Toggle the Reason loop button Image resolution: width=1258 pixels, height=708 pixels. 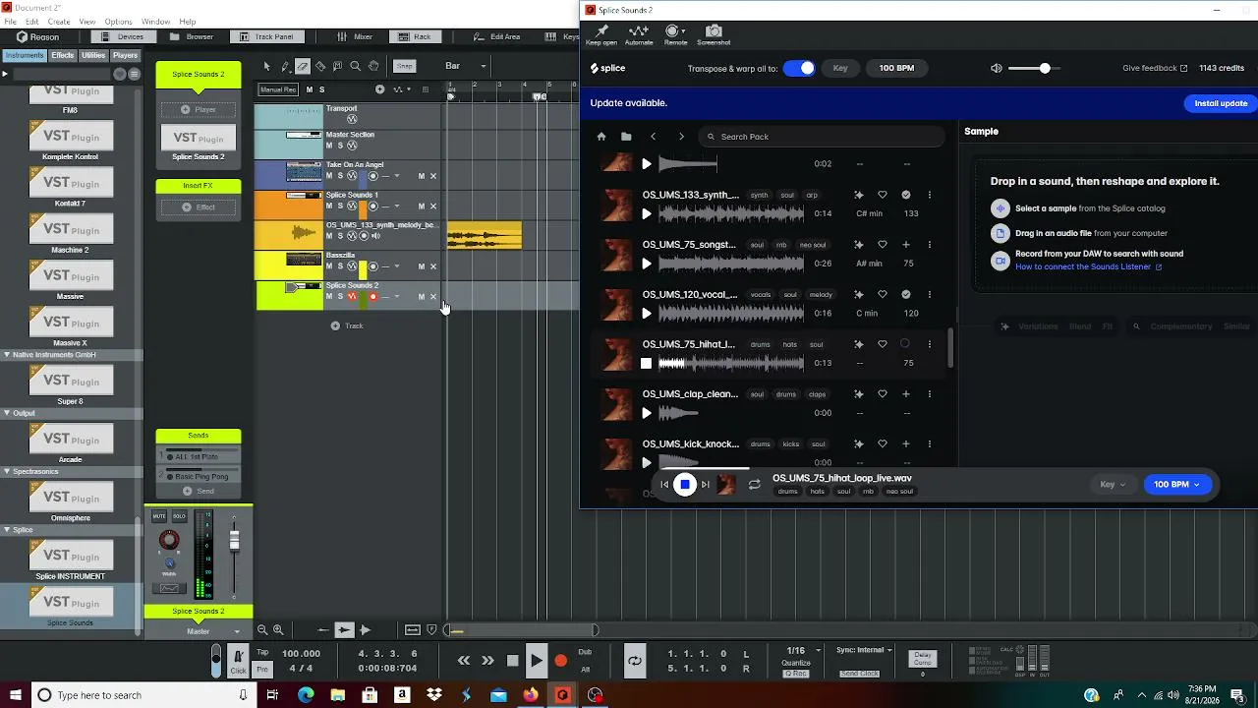tap(635, 661)
